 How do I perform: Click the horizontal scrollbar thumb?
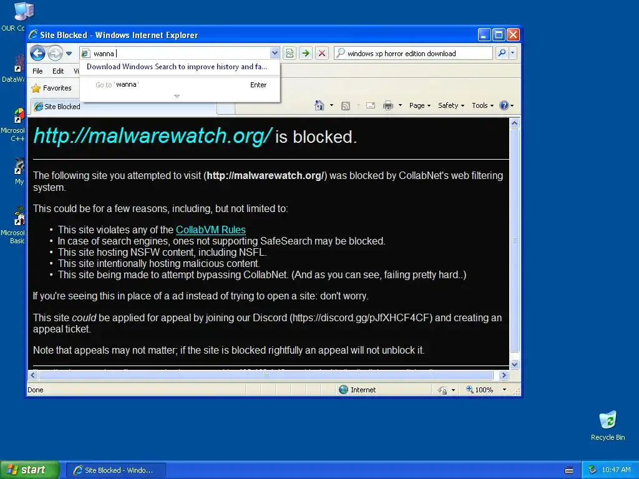[266, 375]
